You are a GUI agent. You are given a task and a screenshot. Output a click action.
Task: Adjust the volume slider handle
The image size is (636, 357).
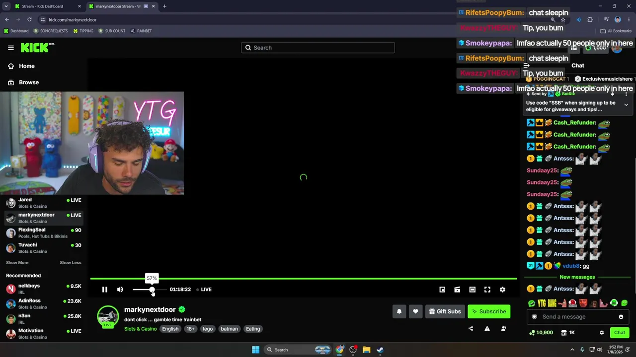click(x=152, y=290)
